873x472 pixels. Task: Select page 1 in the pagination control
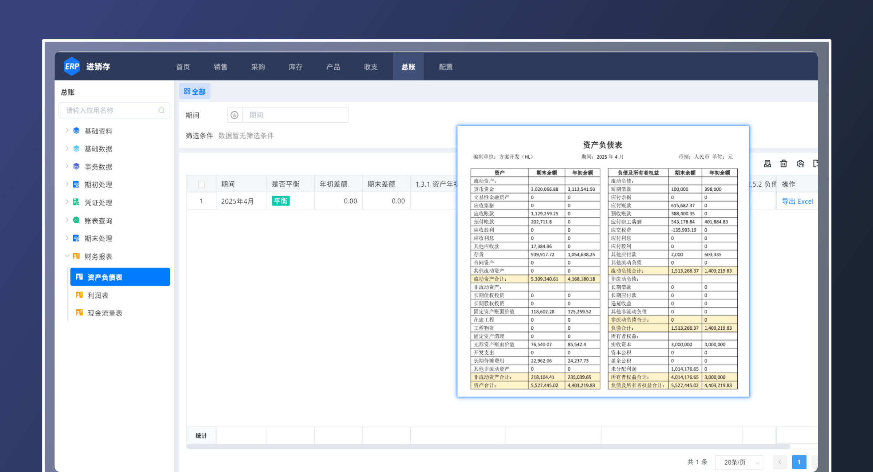[x=799, y=462]
